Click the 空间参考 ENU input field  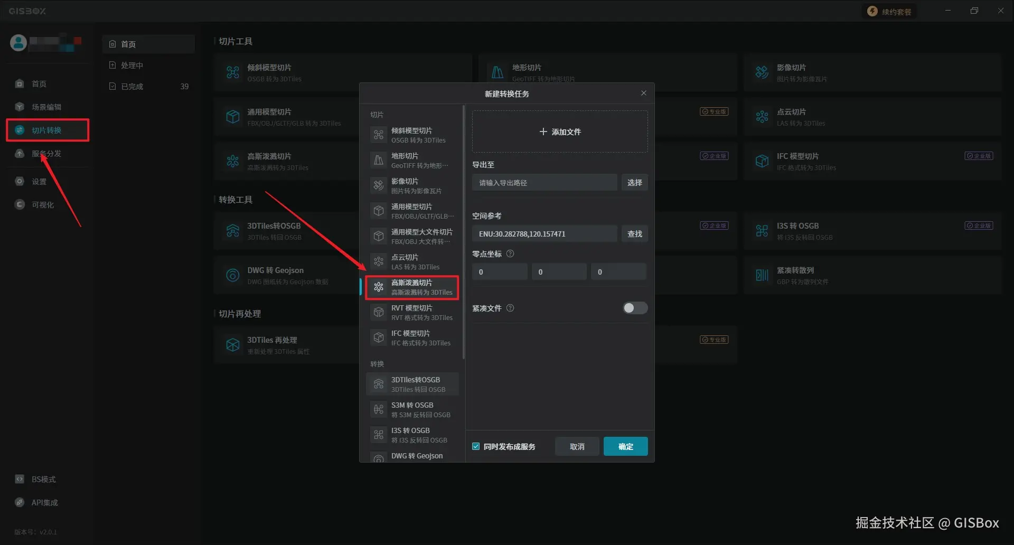click(x=544, y=234)
